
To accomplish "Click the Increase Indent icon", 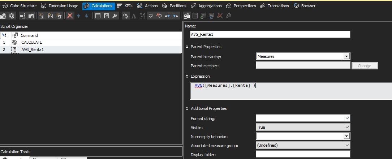I will coord(176,16).
